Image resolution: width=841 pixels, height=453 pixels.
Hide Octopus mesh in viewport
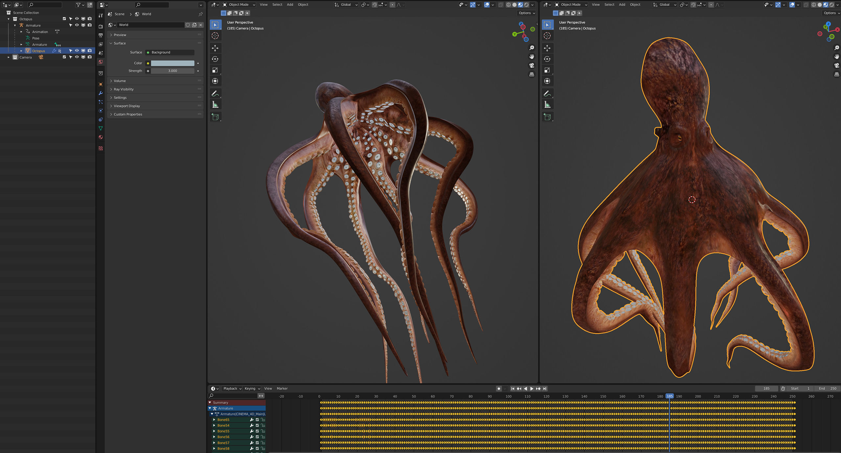77,51
